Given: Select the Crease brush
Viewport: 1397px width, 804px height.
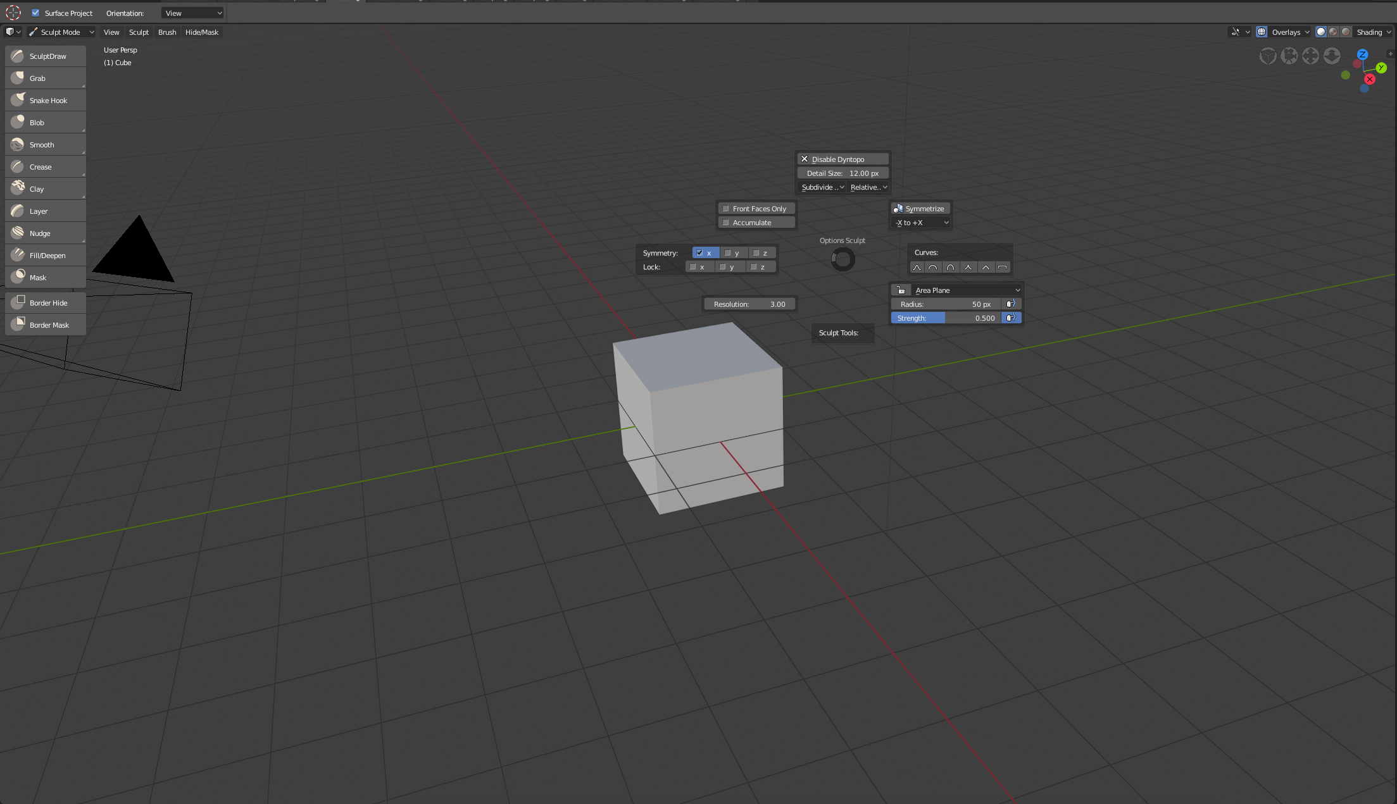Looking at the screenshot, I should 46,167.
